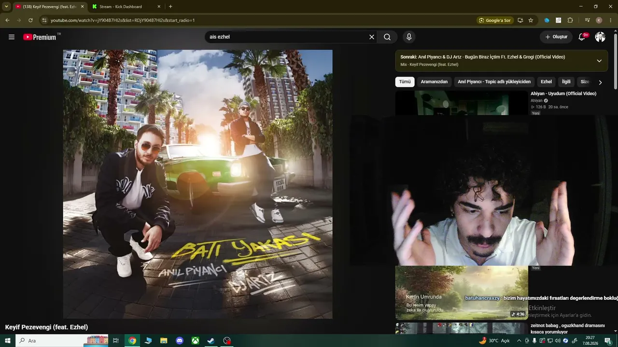
Task: Open a new browser tab
Action: pyautogui.click(x=170, y=7)
